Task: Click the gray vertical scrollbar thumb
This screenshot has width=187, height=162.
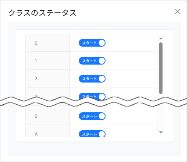Action: [161, 68]
